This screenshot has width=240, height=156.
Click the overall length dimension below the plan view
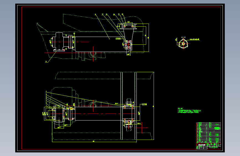click(x=94, y=141)
